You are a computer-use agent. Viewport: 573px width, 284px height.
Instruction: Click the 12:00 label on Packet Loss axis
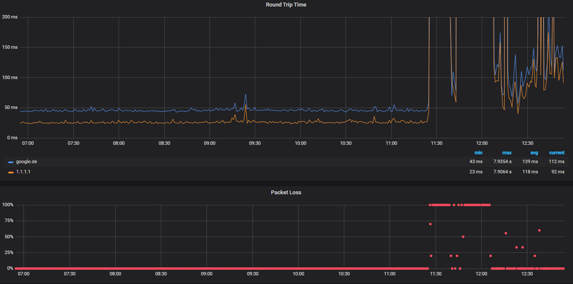481,274
